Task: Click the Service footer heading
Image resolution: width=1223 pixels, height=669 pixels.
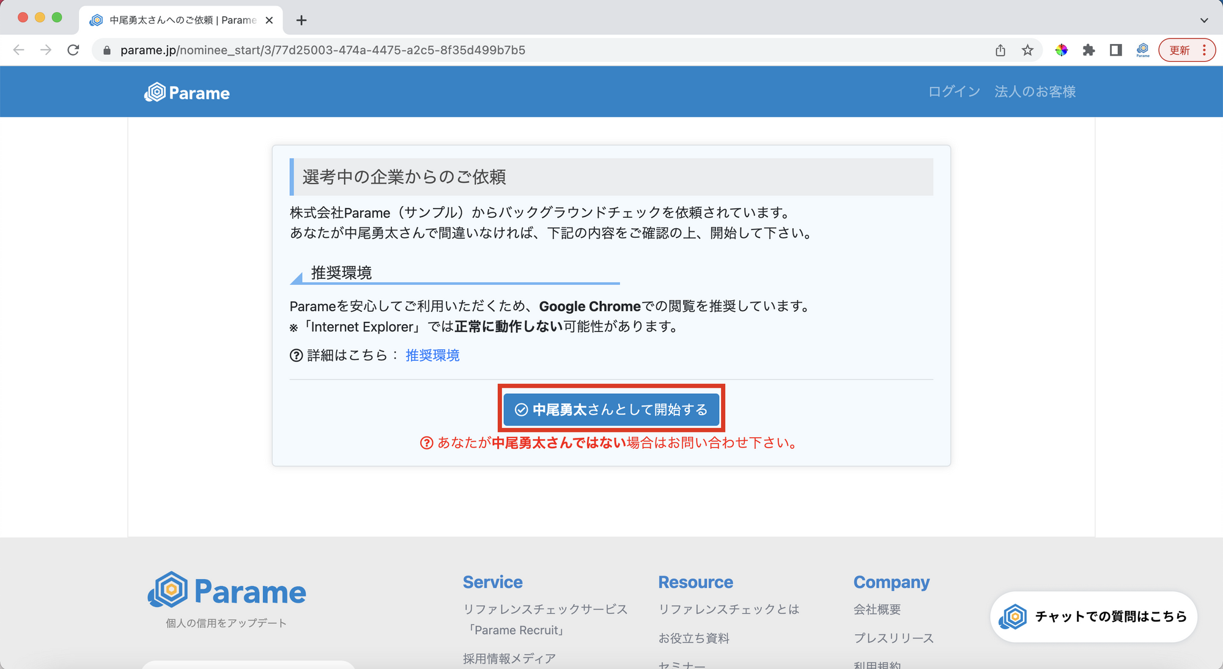Action: click(493, 582)
